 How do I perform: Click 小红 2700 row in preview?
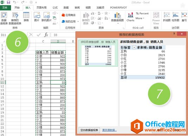coord(143,59)
